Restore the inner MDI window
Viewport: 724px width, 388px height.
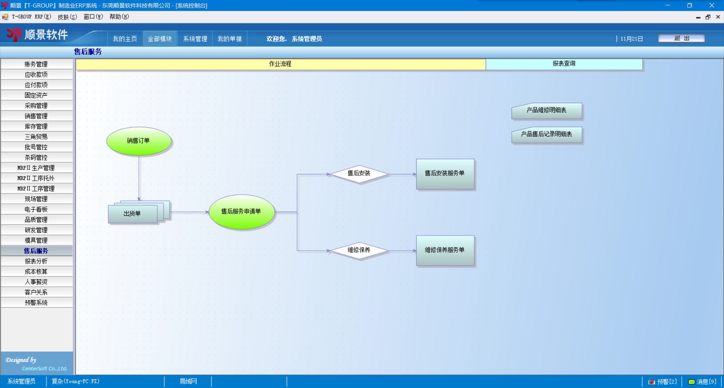(708, 17)
